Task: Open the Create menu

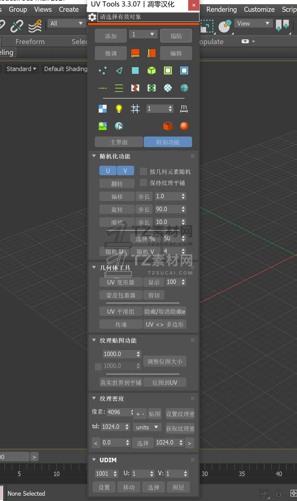Action: point(69,9)
